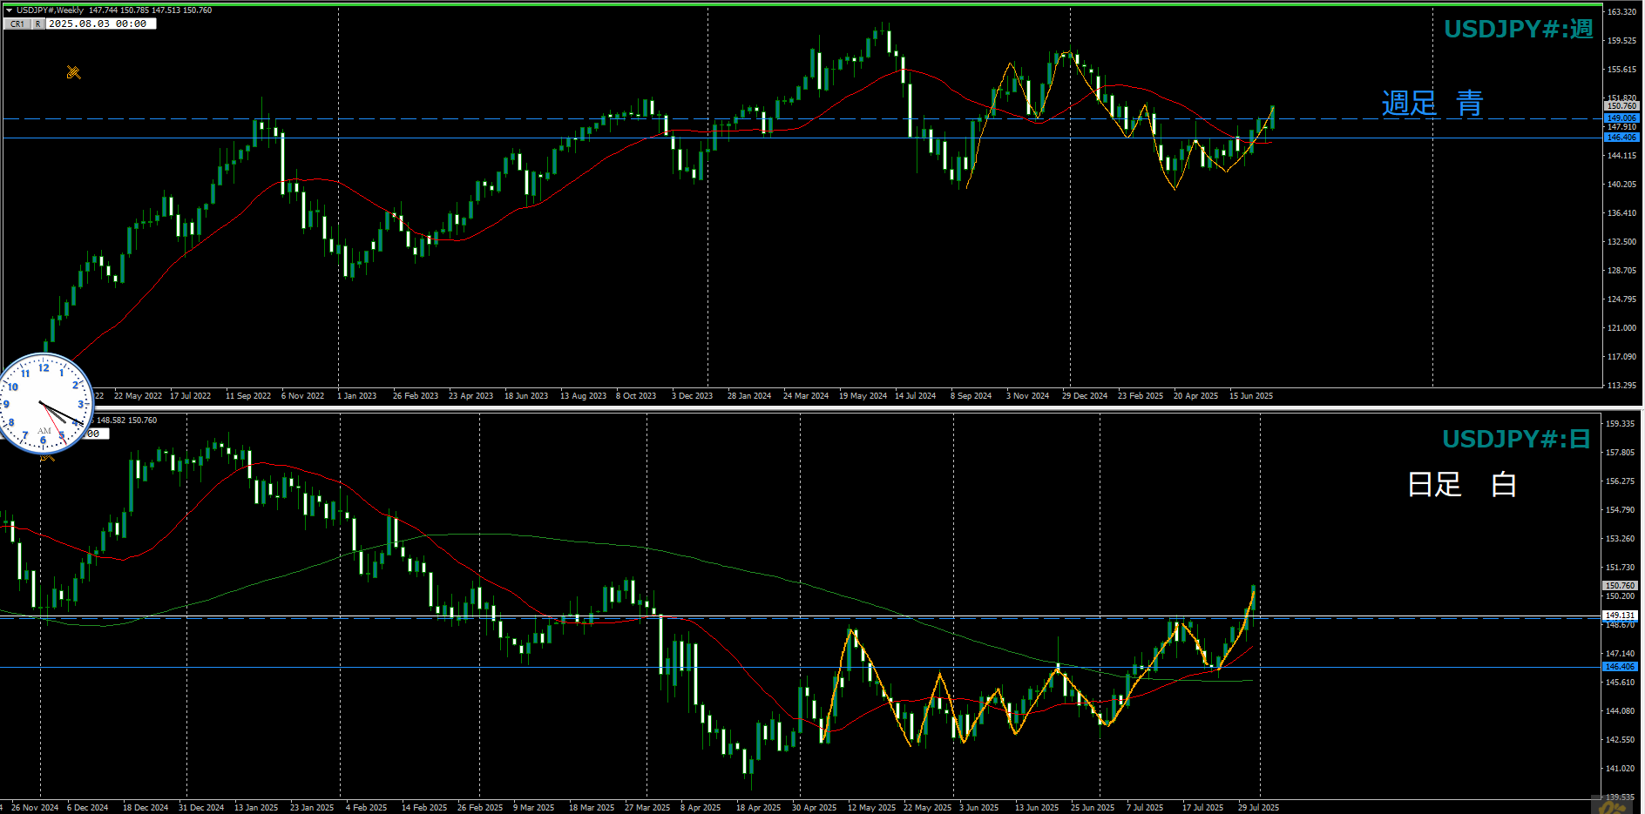Click the 132.500 price label on the weekly axis
The width and height of the screenshot is (1645, 814).
tap(1621, 242)
